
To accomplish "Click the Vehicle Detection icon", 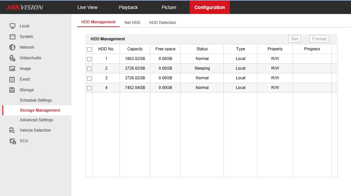I will pyautogui.click(x=12, y=130).
